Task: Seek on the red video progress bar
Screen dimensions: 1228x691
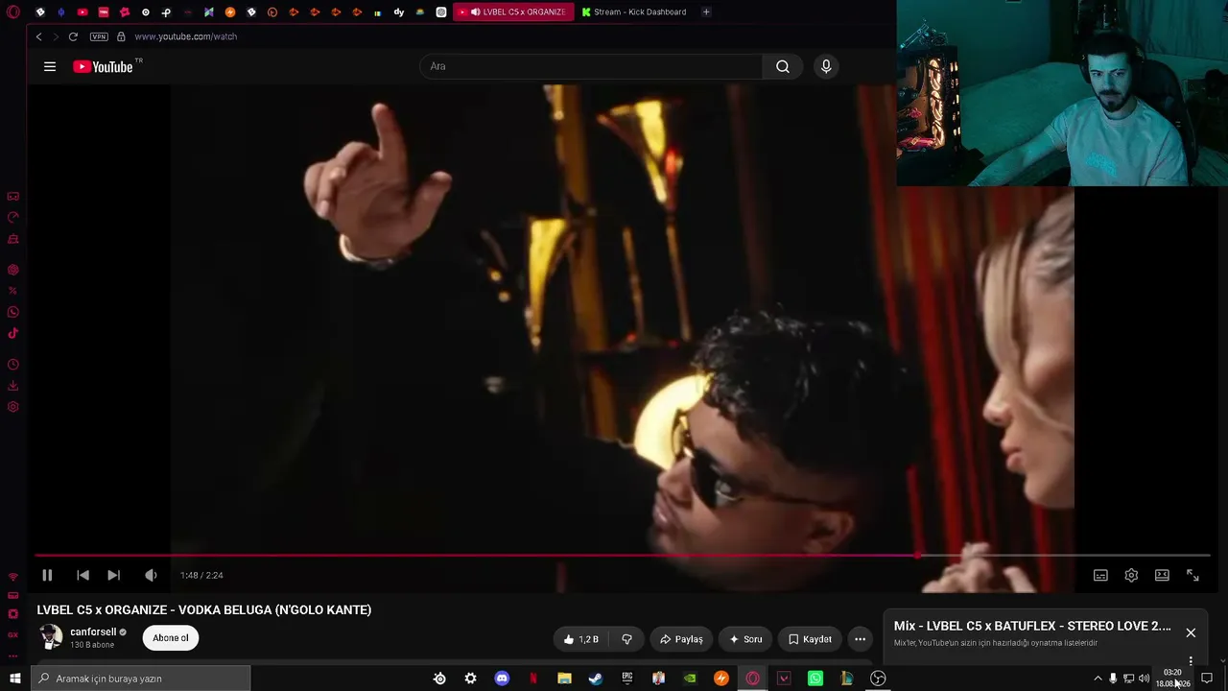Action: (623, 556)
